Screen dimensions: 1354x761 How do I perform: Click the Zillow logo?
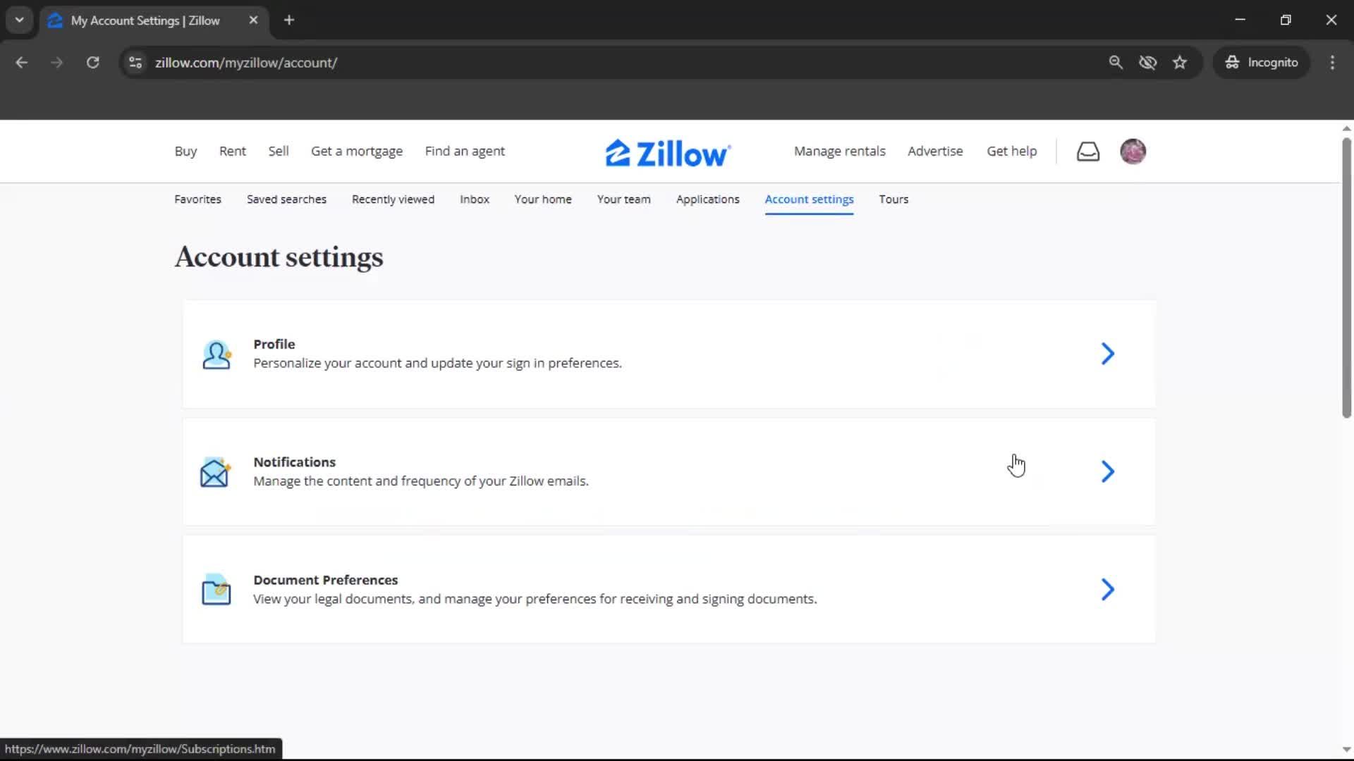(667, 153)
